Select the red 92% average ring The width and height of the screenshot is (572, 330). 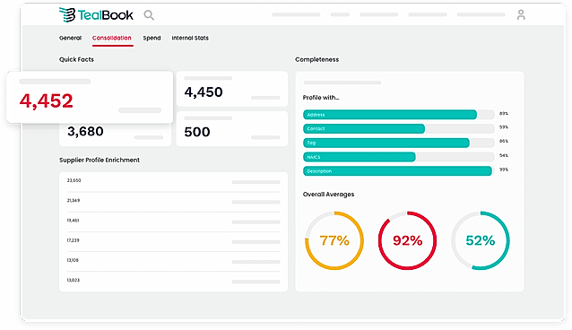click(x=407, y=240)
